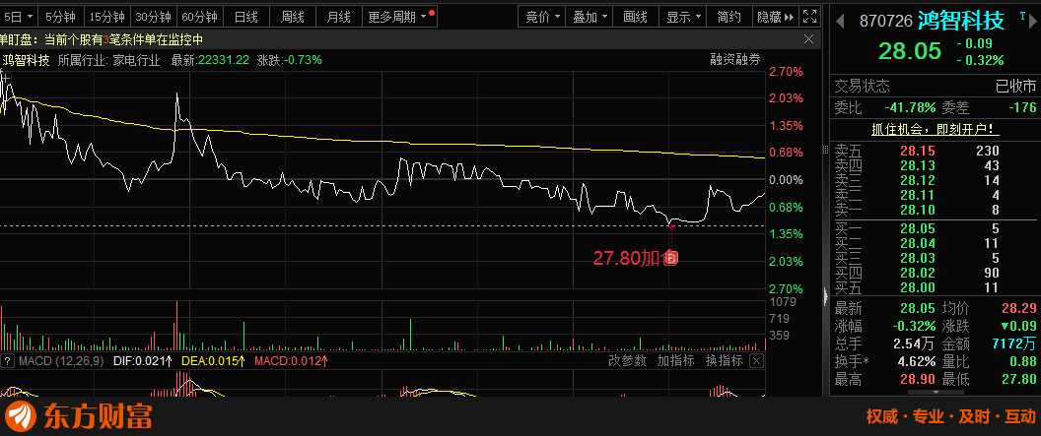Click the 总手 value 2.54万
Viewport: 1041px width, 436px height.
pos(914,343)
